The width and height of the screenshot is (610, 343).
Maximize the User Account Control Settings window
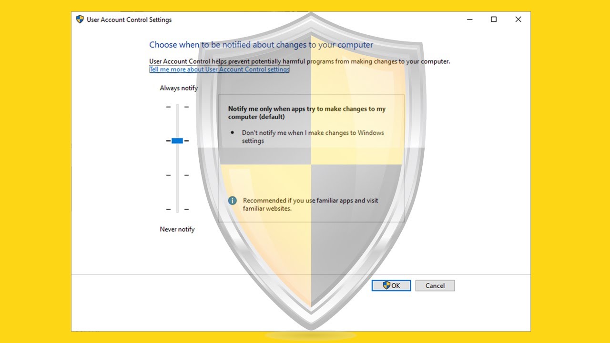pos(494,20)
